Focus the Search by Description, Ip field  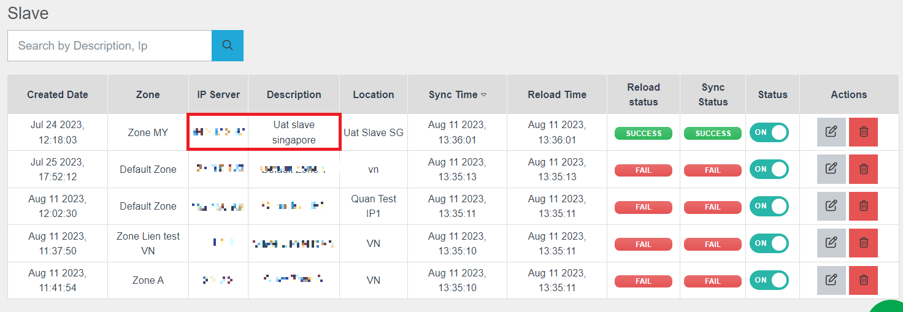tap(109, 45)
